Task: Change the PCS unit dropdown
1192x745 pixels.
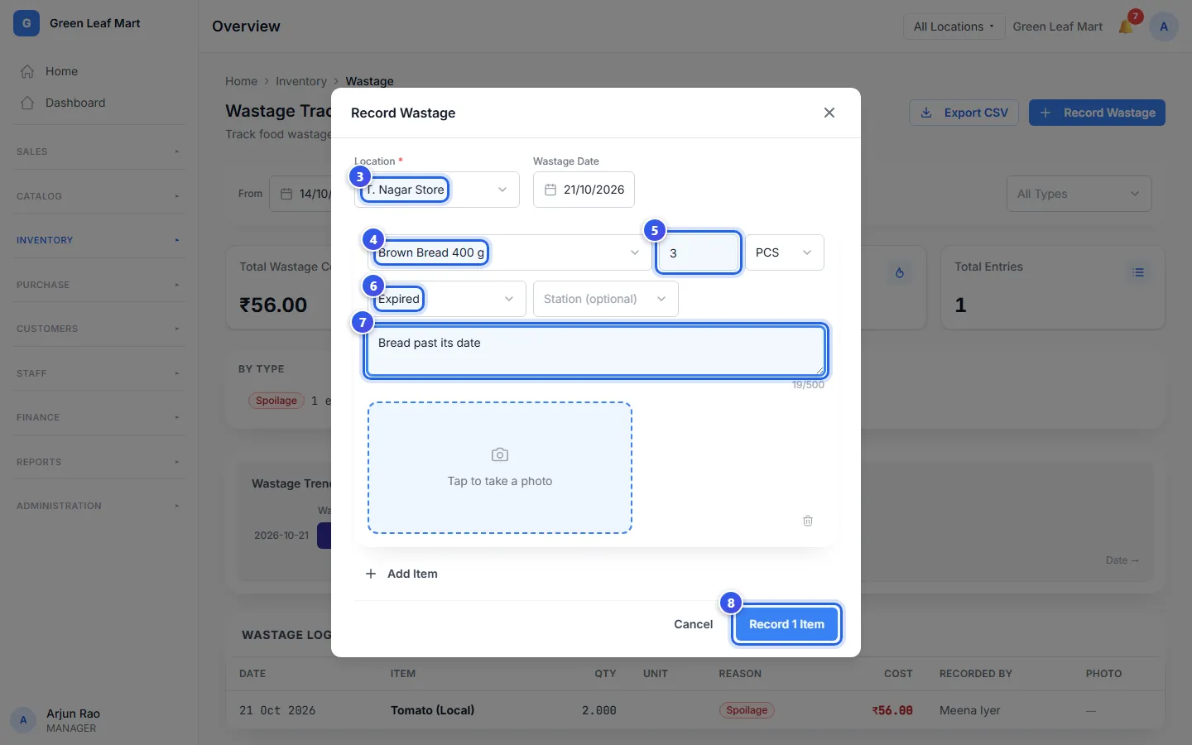Action: [x=785, y=252]
